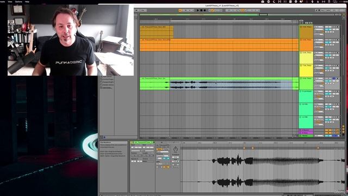348x196 pixels.
Task: Arm the dark-yellow track for recording
Action: point(338,27)
